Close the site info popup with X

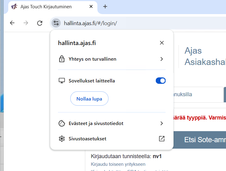point(162,43)
